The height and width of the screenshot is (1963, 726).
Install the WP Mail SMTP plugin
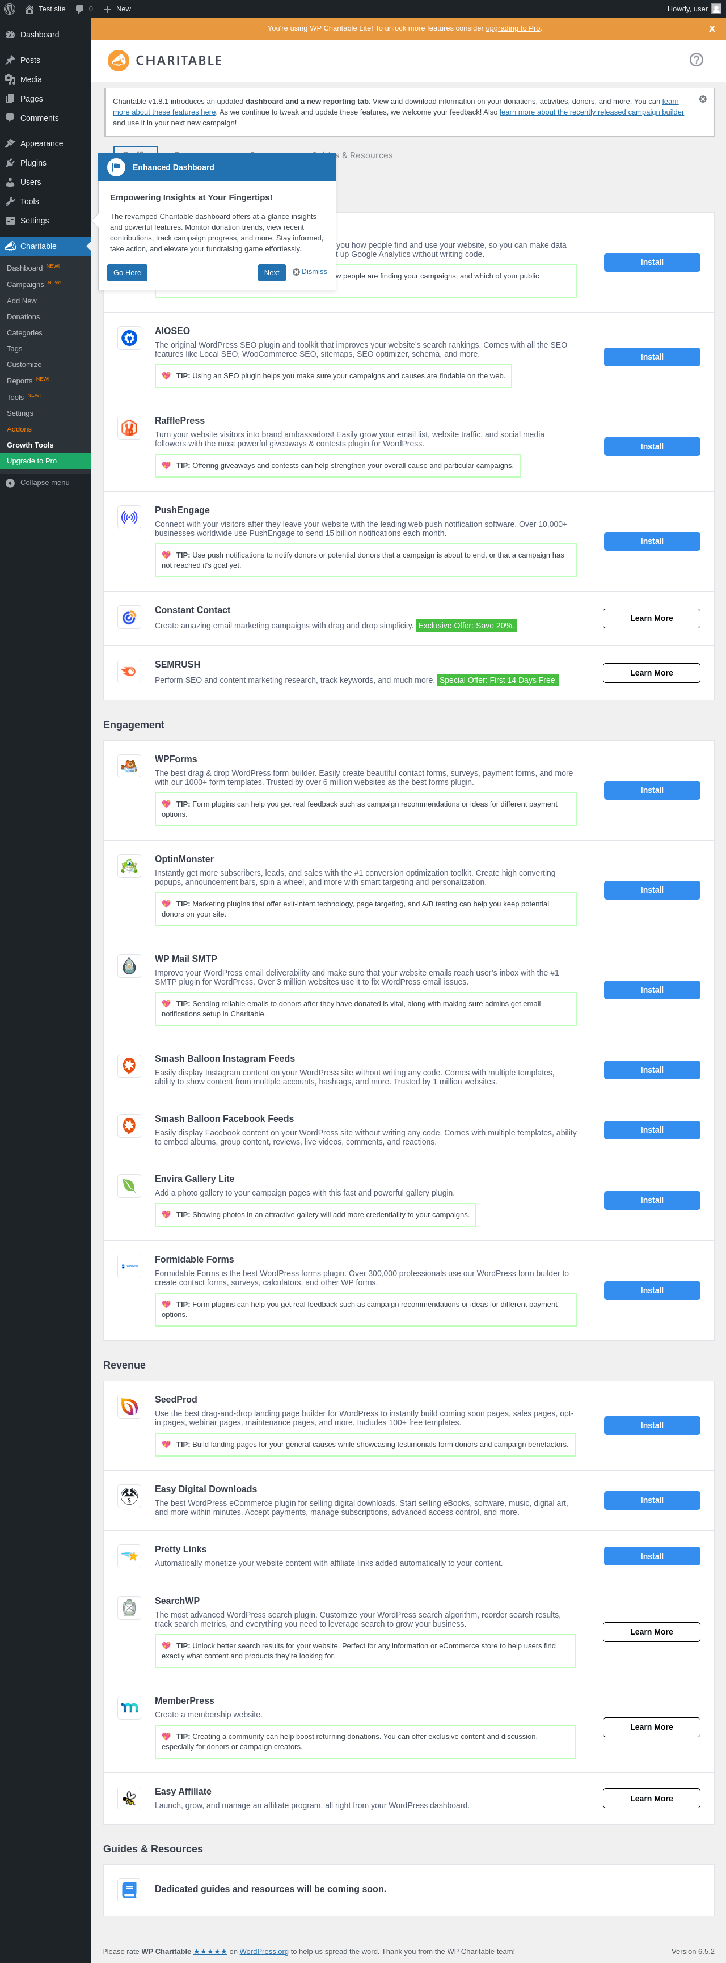[x=651, y=989]
